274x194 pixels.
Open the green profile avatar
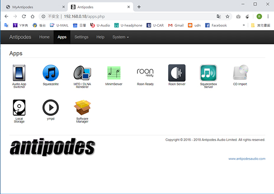pyautogui.click(x=259, y=16)
